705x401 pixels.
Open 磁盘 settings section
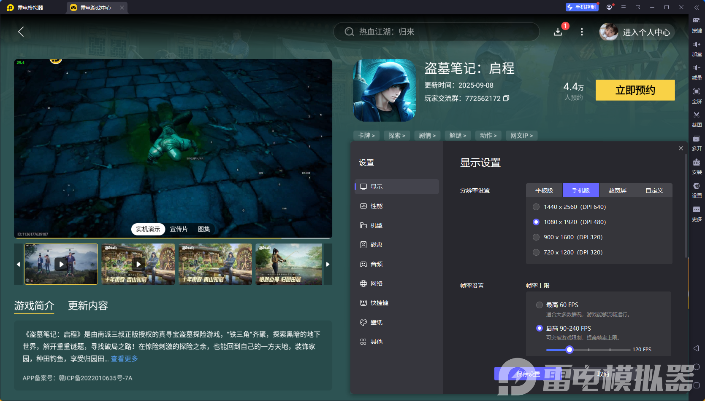(397, 245)
